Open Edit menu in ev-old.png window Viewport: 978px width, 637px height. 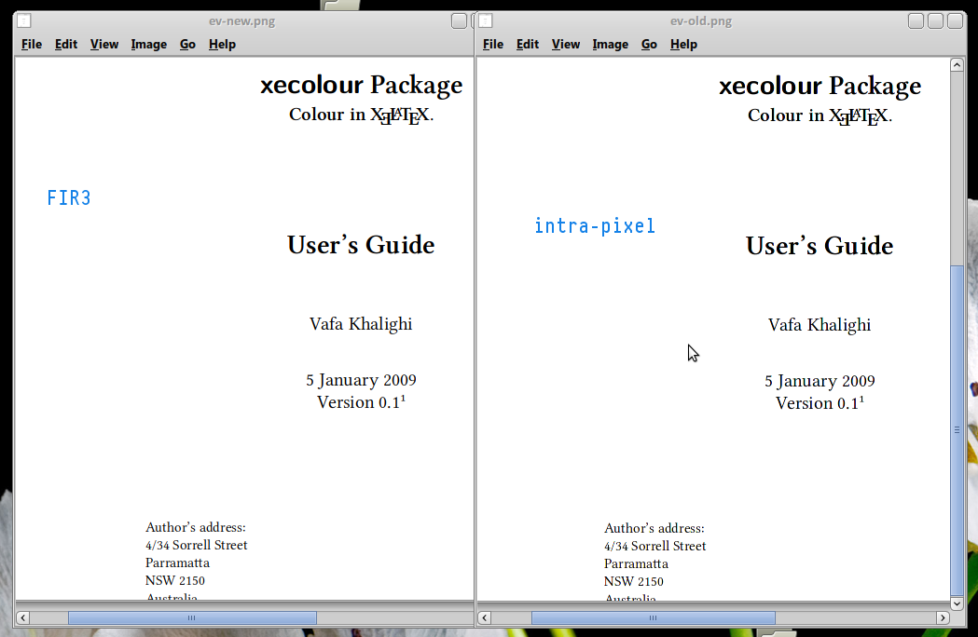[528, 44]
